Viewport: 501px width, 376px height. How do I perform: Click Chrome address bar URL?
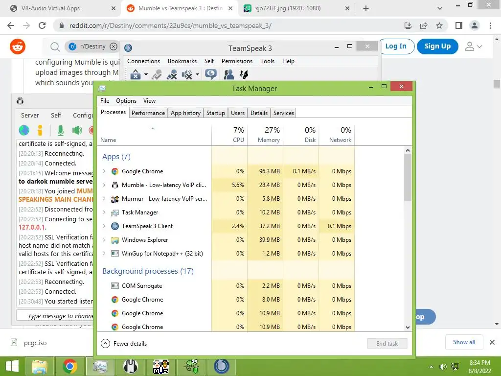(170, 25)
